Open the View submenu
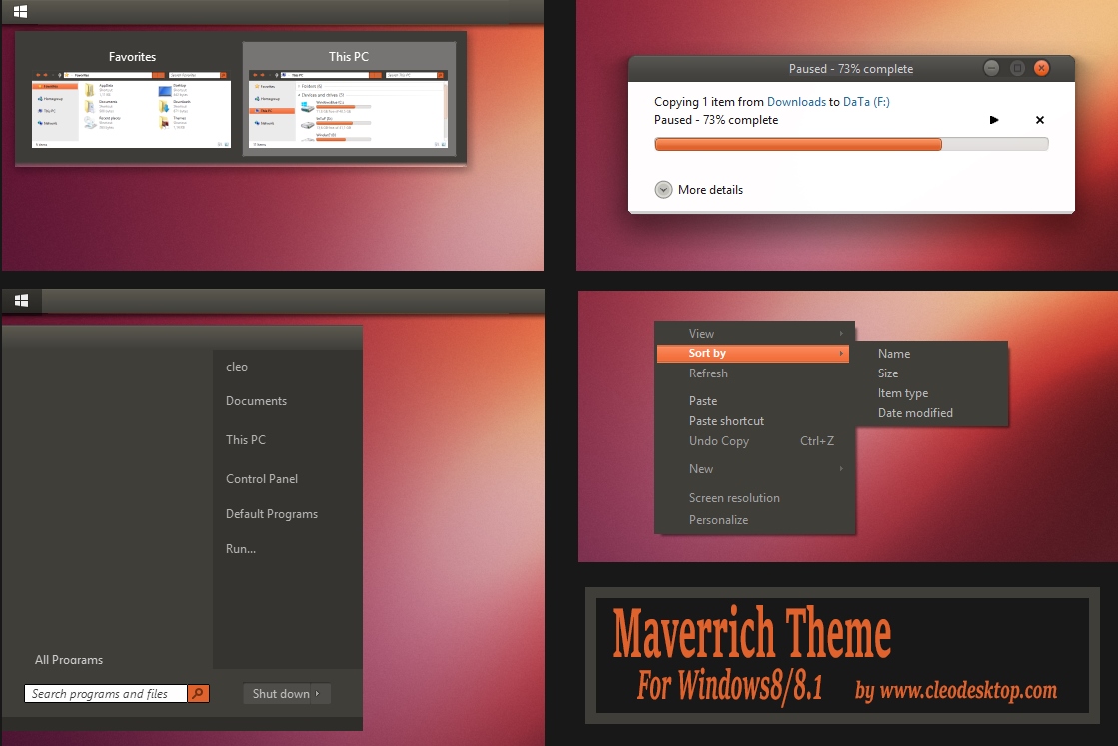 [753, 334]
